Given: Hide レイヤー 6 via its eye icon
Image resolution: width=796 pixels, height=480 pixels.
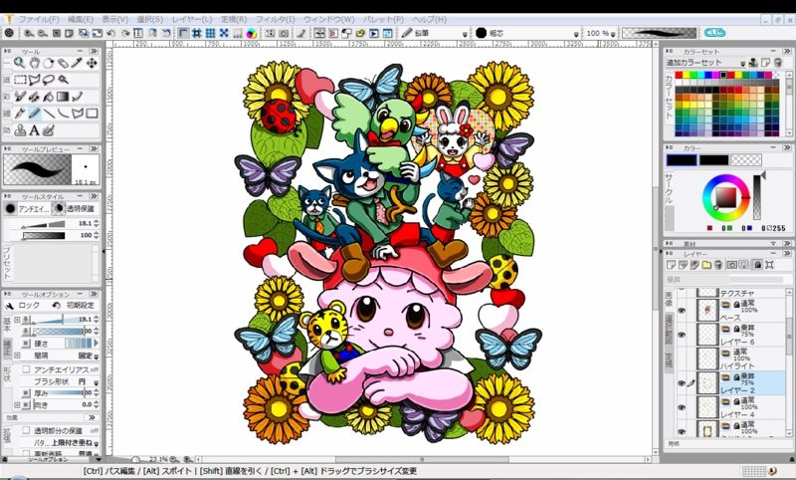Looking at the screenshot, I should pyautogui.click(x=682, y=335).
